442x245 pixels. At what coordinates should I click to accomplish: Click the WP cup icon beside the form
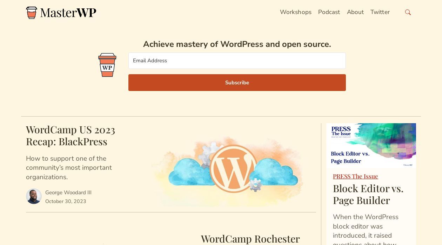point(107,65)
